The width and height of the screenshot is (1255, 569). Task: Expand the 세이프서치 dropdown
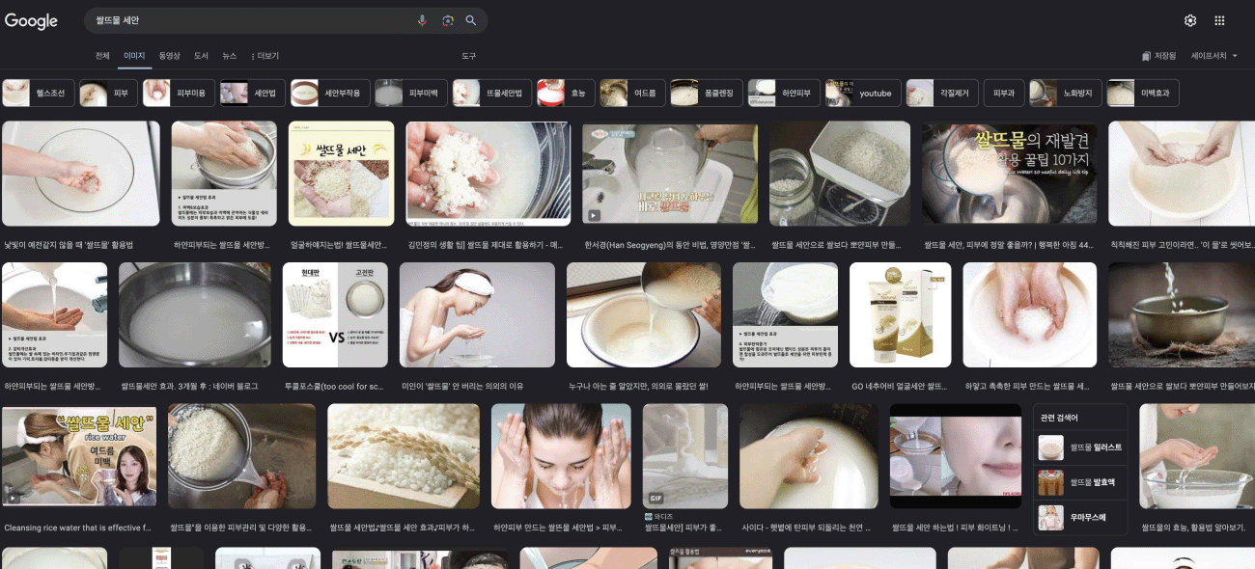(1214, 56)
